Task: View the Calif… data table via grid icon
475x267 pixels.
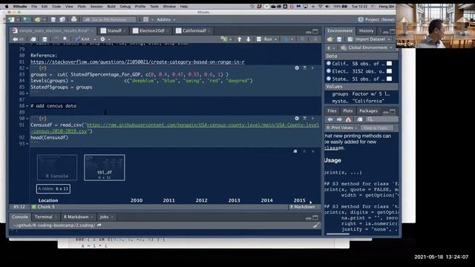Action: [x=389, y=64]
